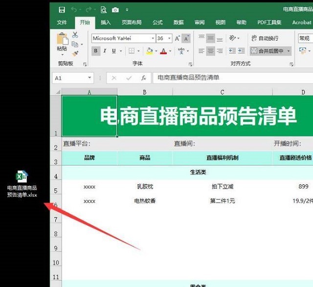
Task: Toggle Underline formatting button
Action: [x=114, y=51]
